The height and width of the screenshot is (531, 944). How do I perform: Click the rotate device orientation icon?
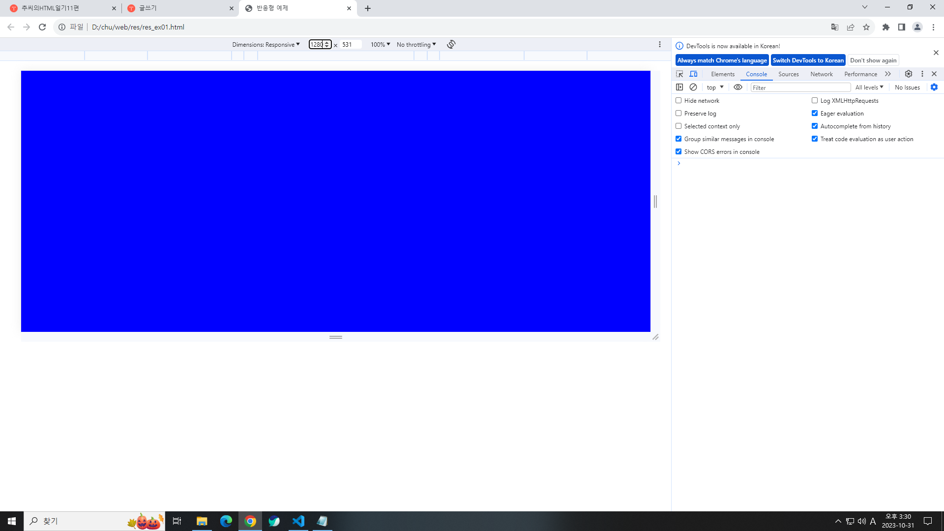(451, 44)
